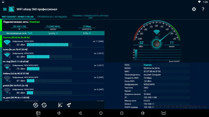The height and width of the screenshot is (117, 209).
Task: Open settings via the gear icon
Action: [194, 9]
